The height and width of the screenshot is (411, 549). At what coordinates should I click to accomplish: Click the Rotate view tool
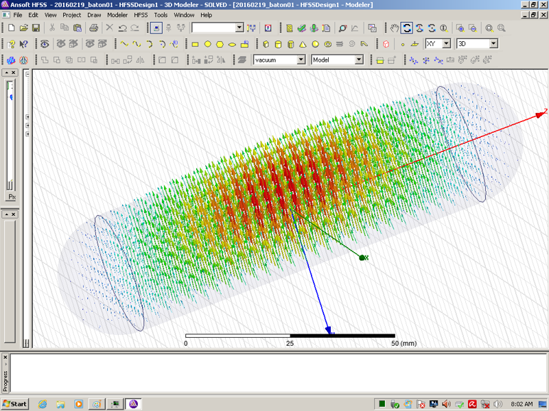coord(407,28)
